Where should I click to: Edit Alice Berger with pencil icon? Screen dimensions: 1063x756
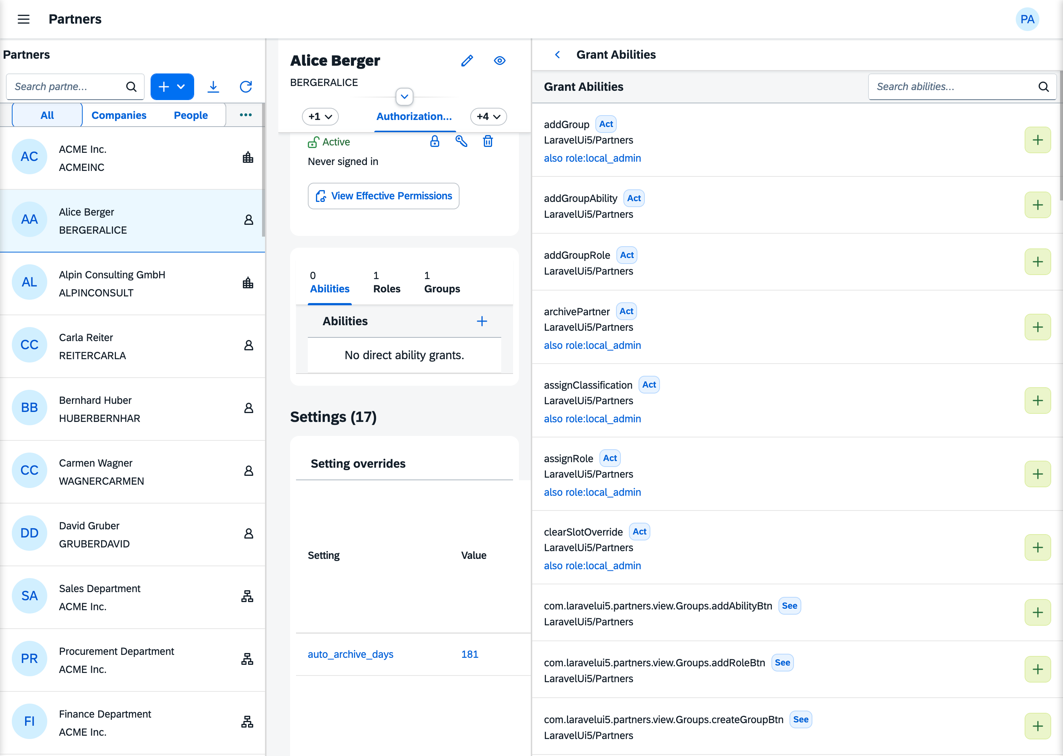point(467,61)
